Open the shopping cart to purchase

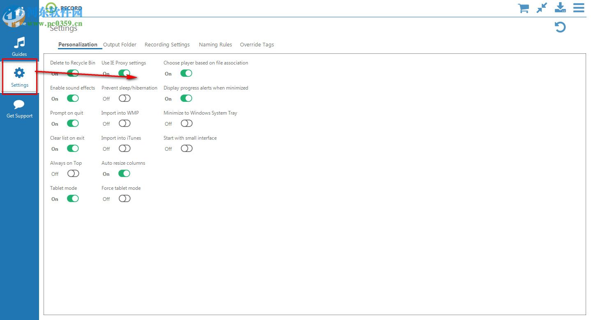click(524, 8)
